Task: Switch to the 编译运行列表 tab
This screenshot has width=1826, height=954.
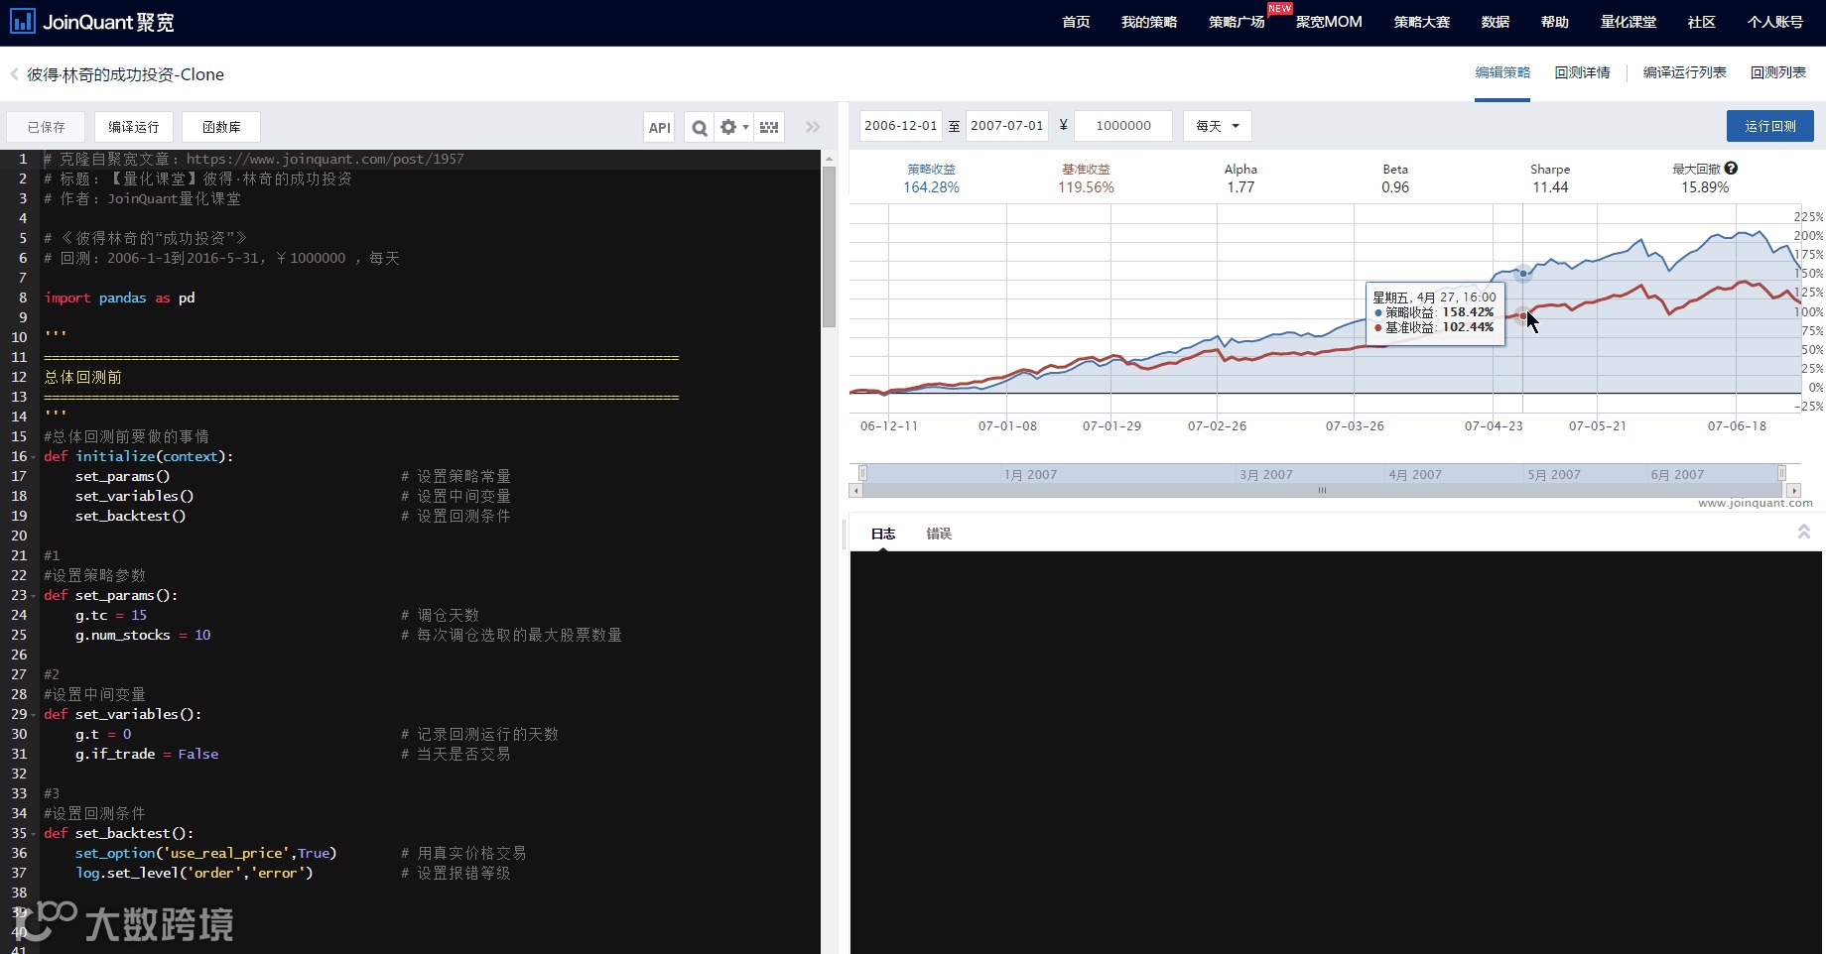Action: (x=1684, y=72)
